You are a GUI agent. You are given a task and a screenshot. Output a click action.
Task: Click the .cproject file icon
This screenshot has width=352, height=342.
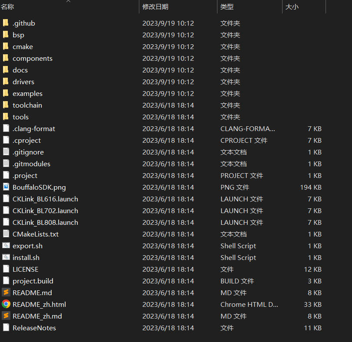click(6, 140)
